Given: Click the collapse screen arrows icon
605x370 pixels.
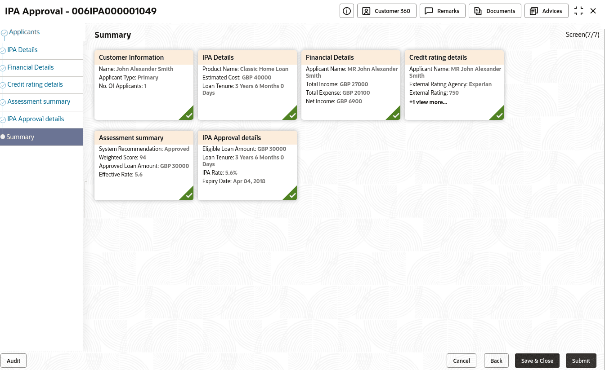Looking at the screenshot, I should pos(579,11).
